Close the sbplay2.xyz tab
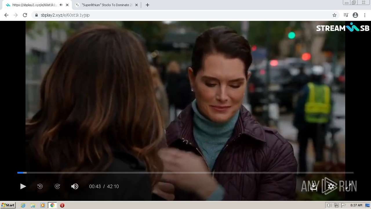 (x=67, y=5)
